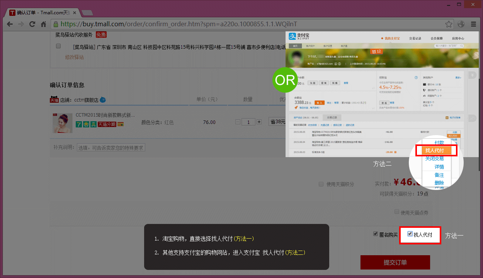Click the 支付宝 Alipay logo
The height and width of the screenshot is (278, 483).
(x=299, y=37)
